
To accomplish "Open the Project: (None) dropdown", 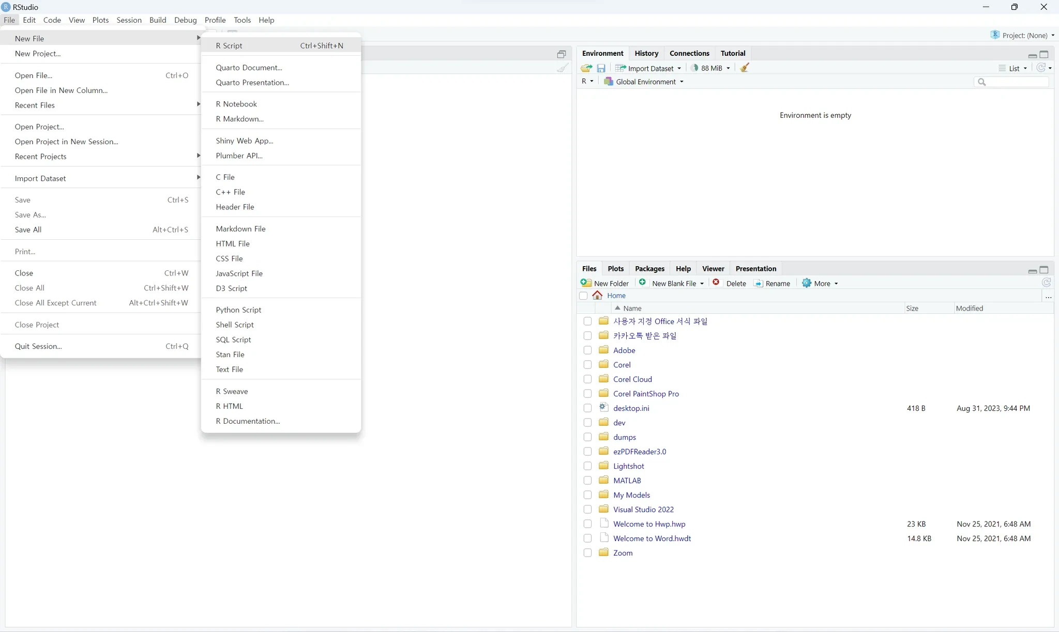I will [x=1022, y=35].
